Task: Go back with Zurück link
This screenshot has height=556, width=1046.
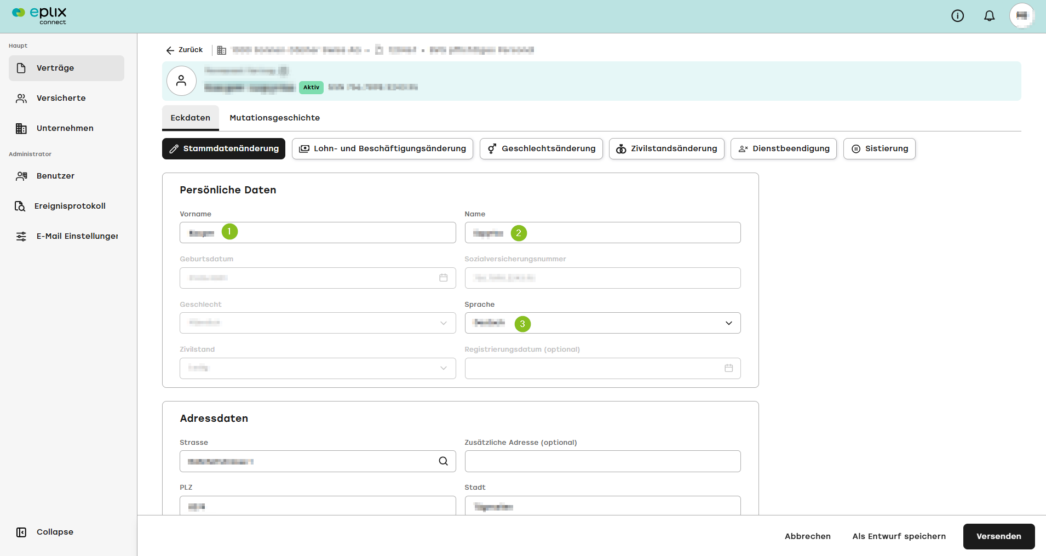Action: click(185, 50)
